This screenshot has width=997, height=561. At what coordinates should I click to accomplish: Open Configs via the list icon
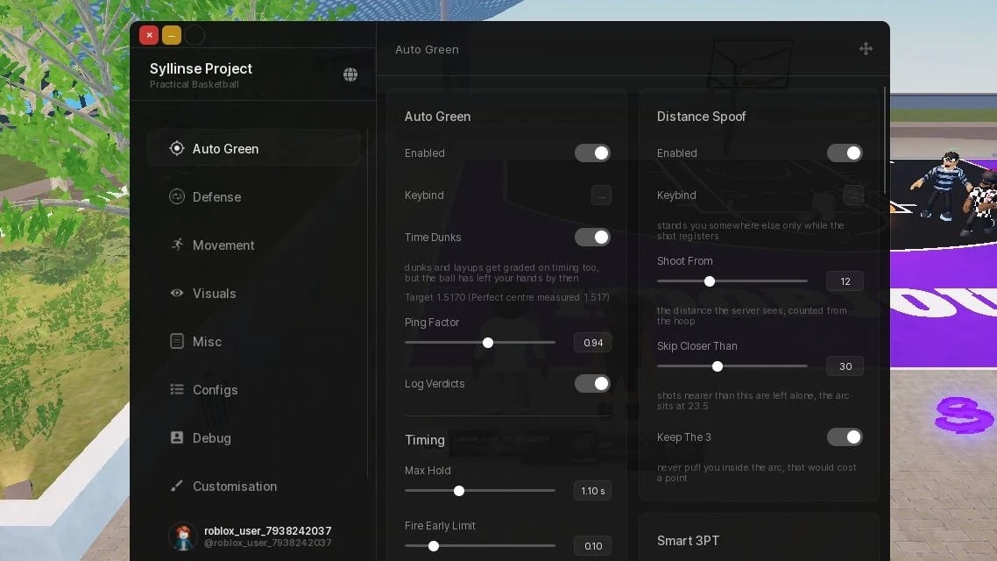[x=177, y=389]
